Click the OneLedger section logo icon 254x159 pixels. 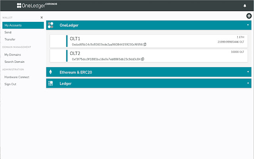[50, 25]
